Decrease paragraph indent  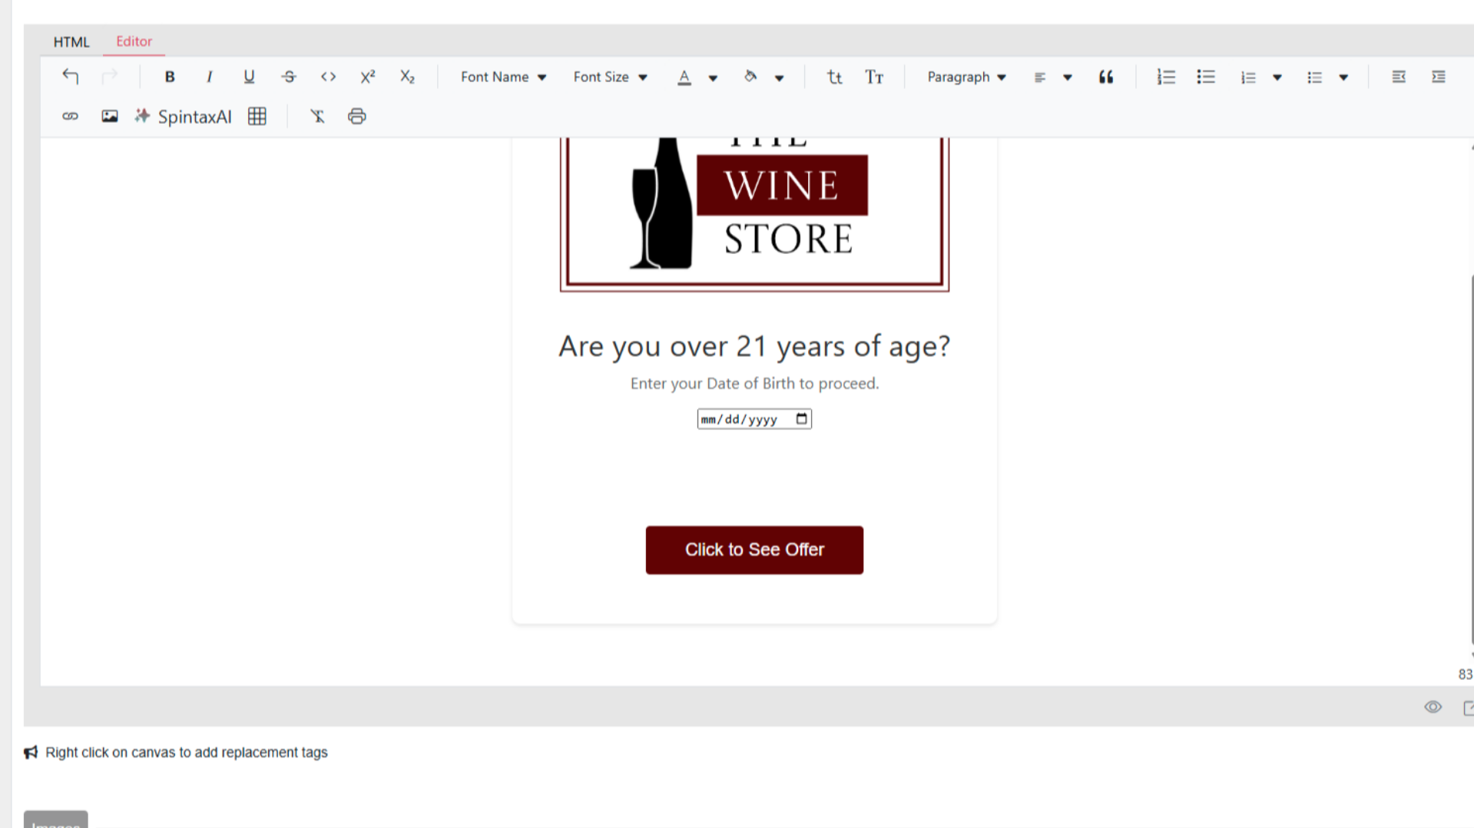(1399, 77)
